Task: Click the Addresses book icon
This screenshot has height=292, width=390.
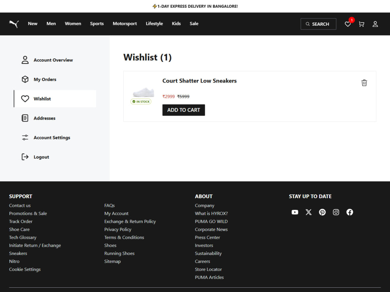Action: point(25,118)
